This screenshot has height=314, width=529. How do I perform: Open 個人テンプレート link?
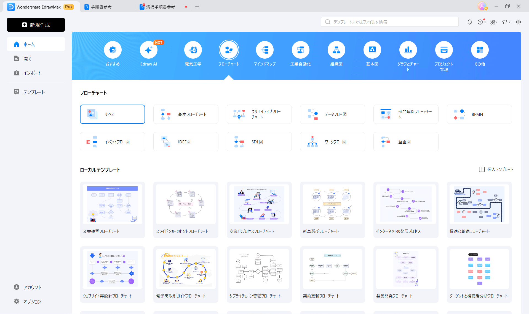tap(496, 170)
